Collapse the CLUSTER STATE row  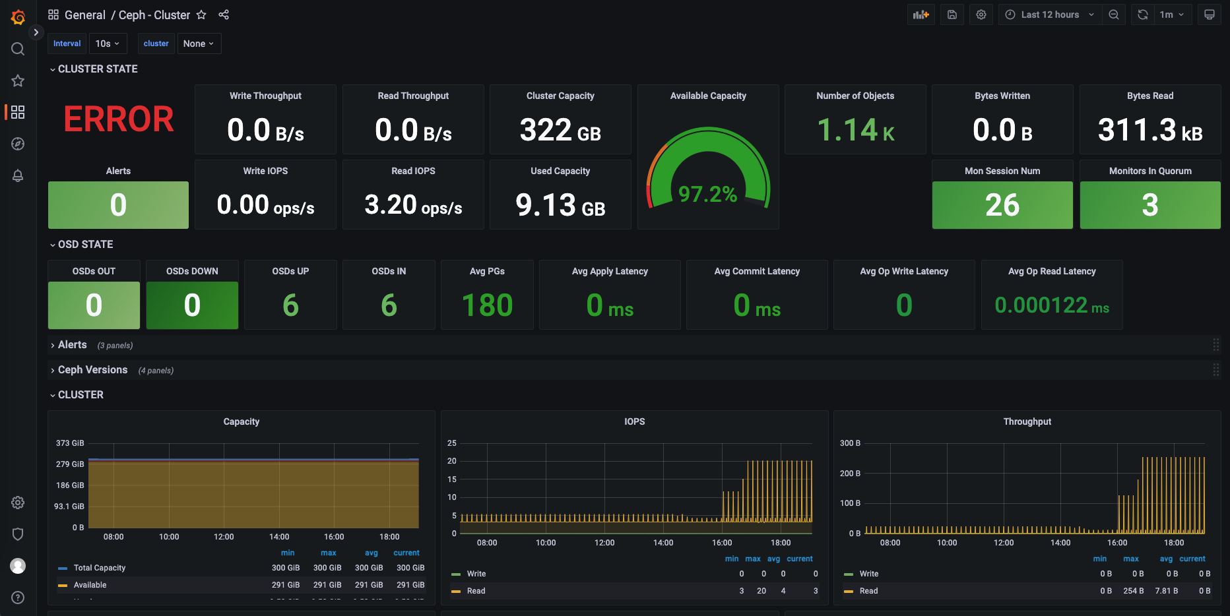pyautogui.click(x=94, y=69)
